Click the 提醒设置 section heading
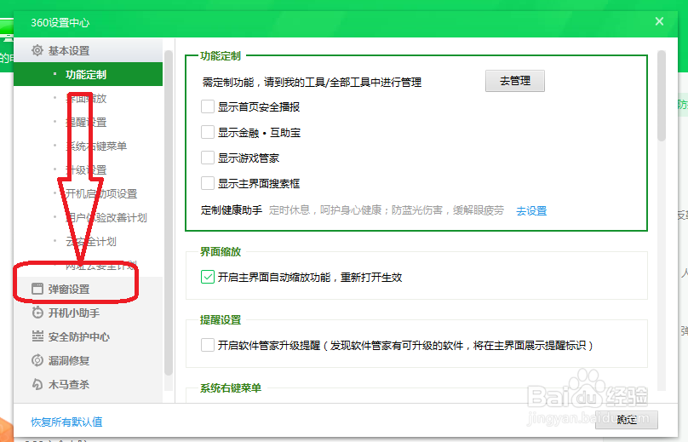688x442 pixels. [x=221, y=320]
